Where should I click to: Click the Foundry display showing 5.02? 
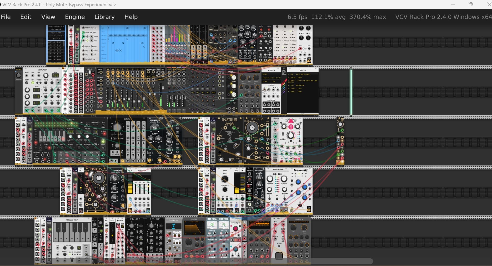(x=71, y=132)
